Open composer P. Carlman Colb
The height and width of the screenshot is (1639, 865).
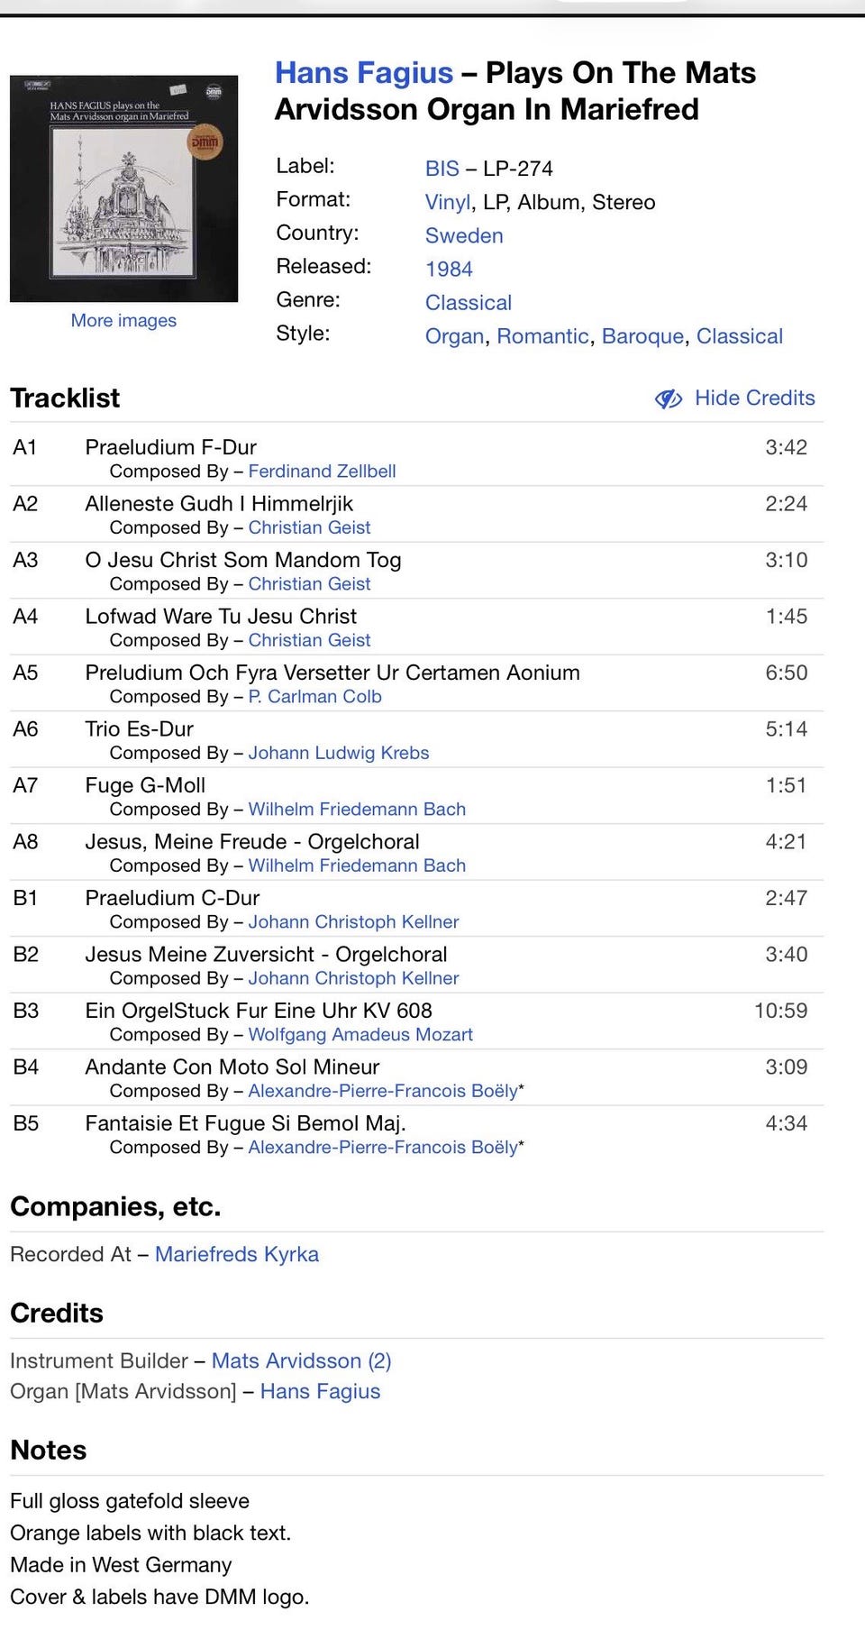pyautogui.click(x=314, y=696)
